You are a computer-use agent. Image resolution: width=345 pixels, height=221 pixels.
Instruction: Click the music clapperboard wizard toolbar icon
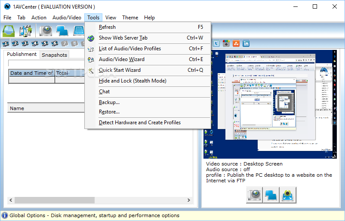25,31
